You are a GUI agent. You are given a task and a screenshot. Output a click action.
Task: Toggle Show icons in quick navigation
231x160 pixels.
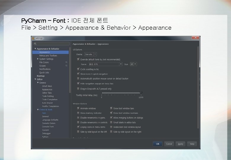(x=78, y=74)
